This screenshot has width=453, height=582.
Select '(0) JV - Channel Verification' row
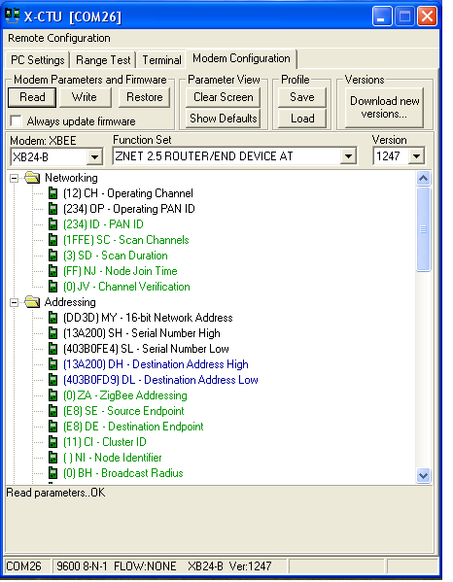(126, 287)
